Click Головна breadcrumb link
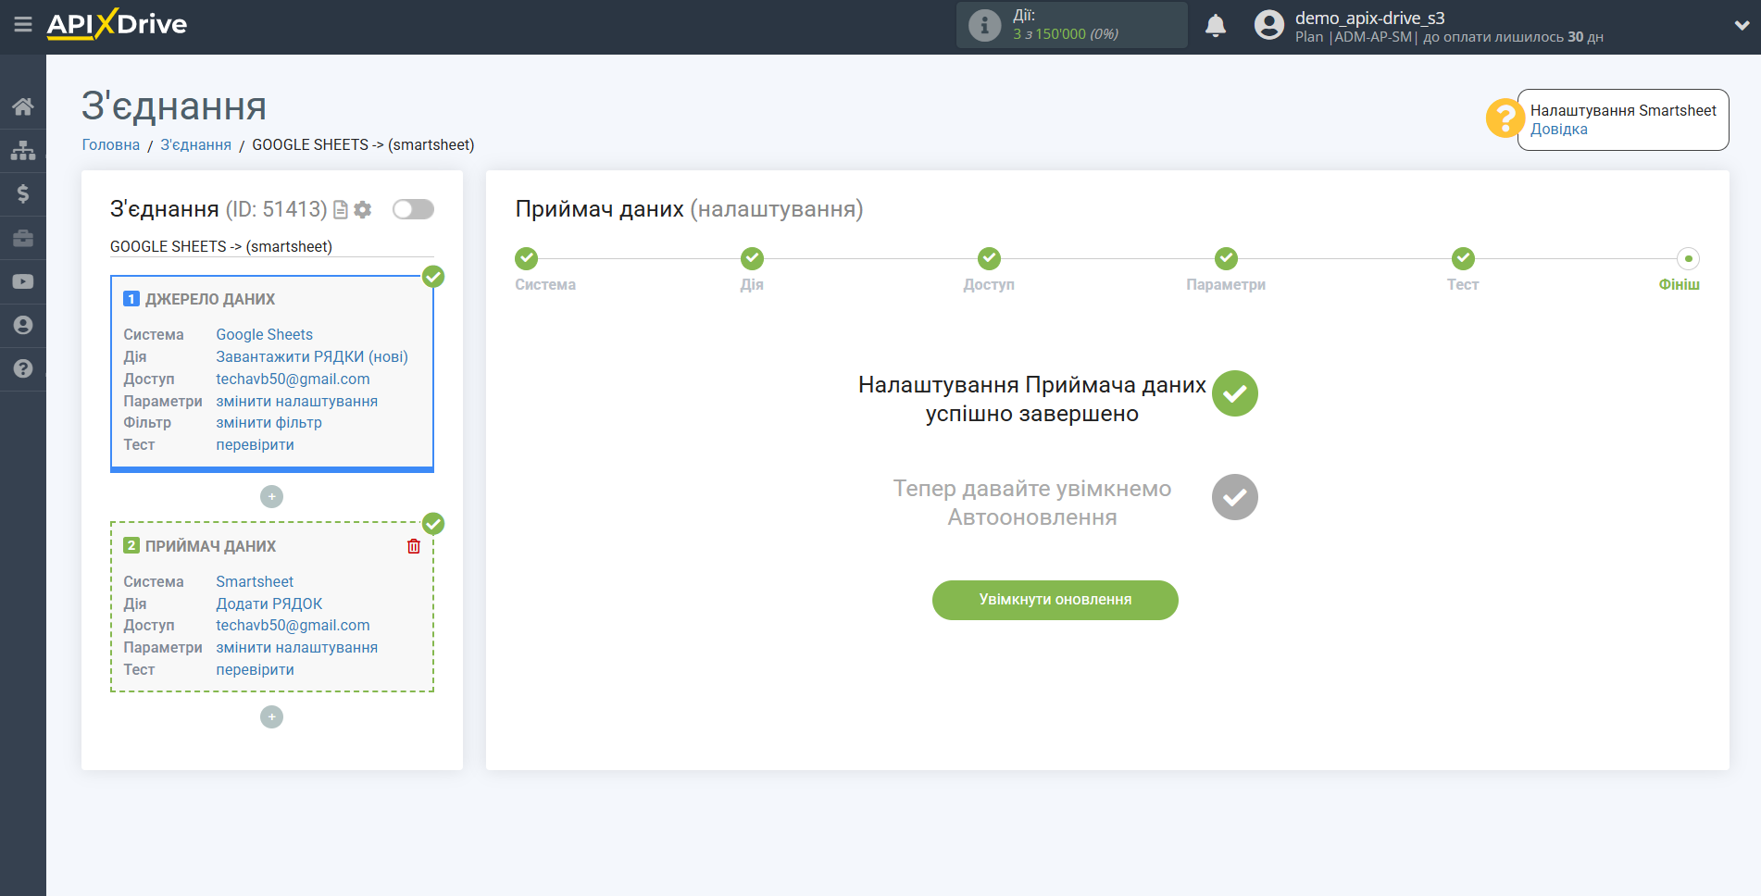Image resolution: width=1761 pixels, height=896 pixels. pos(111,144)
